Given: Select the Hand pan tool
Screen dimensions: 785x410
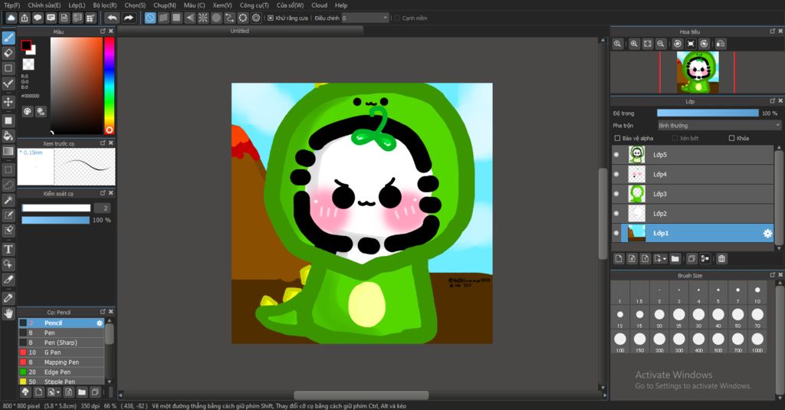Looking at the screenshot, I should coord(8,313).
